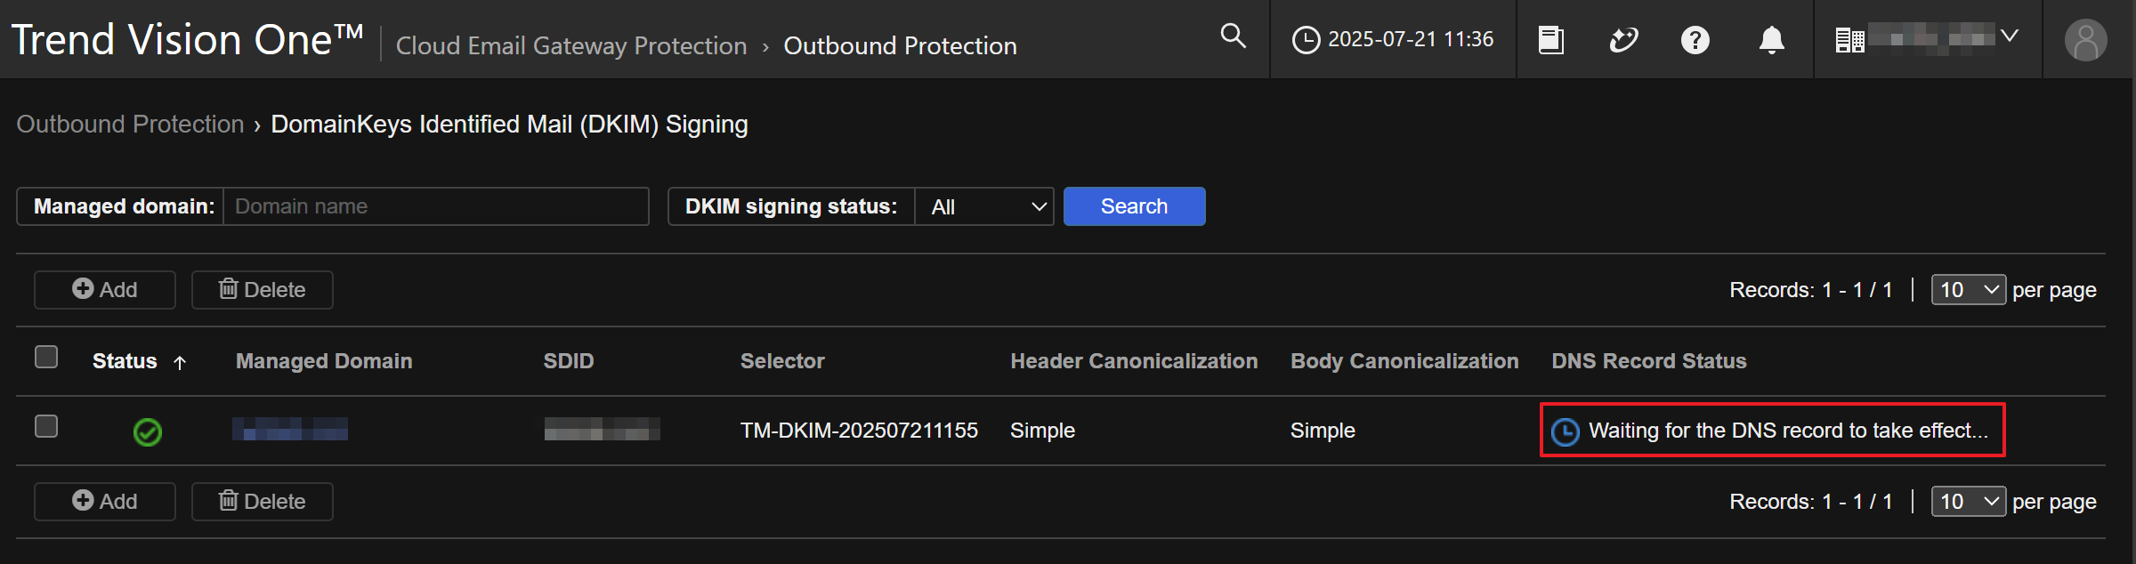The height and width of the screenshot is (564, 2136).
Task: Click the top Add button
Action: tap(105, 290)
